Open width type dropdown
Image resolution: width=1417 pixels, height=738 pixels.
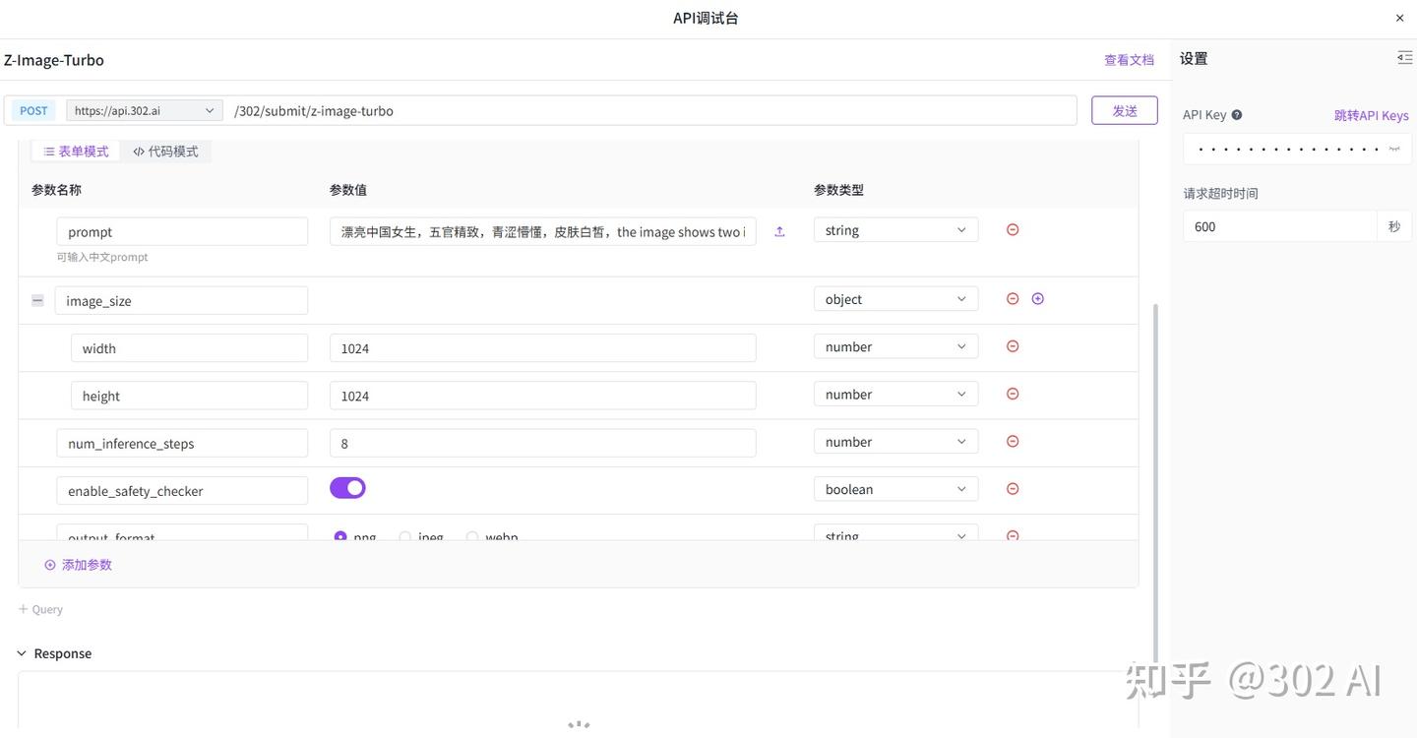895,346
